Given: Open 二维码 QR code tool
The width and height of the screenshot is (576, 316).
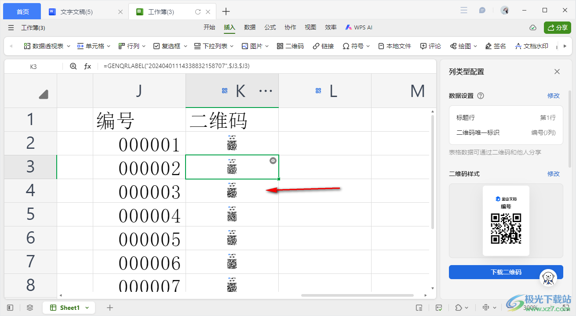Looking at the screenshot, I should coord(290,46).
